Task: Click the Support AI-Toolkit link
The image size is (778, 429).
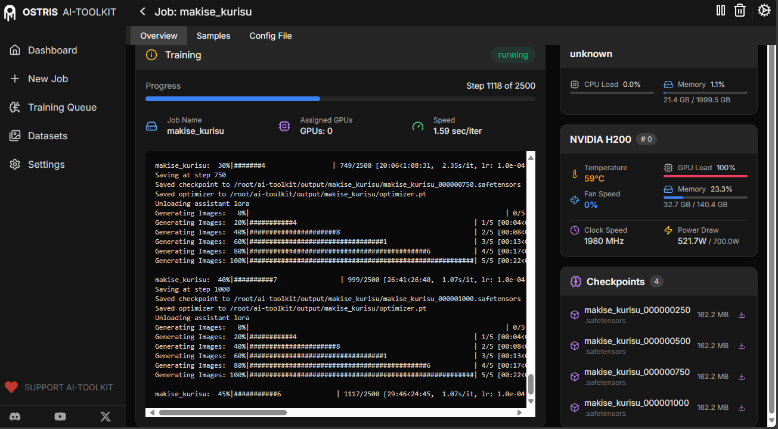Action: pos(68,387)
